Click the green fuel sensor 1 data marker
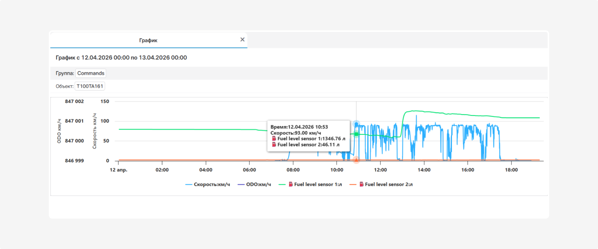598x249 pixels. click(x=356, y=134)
